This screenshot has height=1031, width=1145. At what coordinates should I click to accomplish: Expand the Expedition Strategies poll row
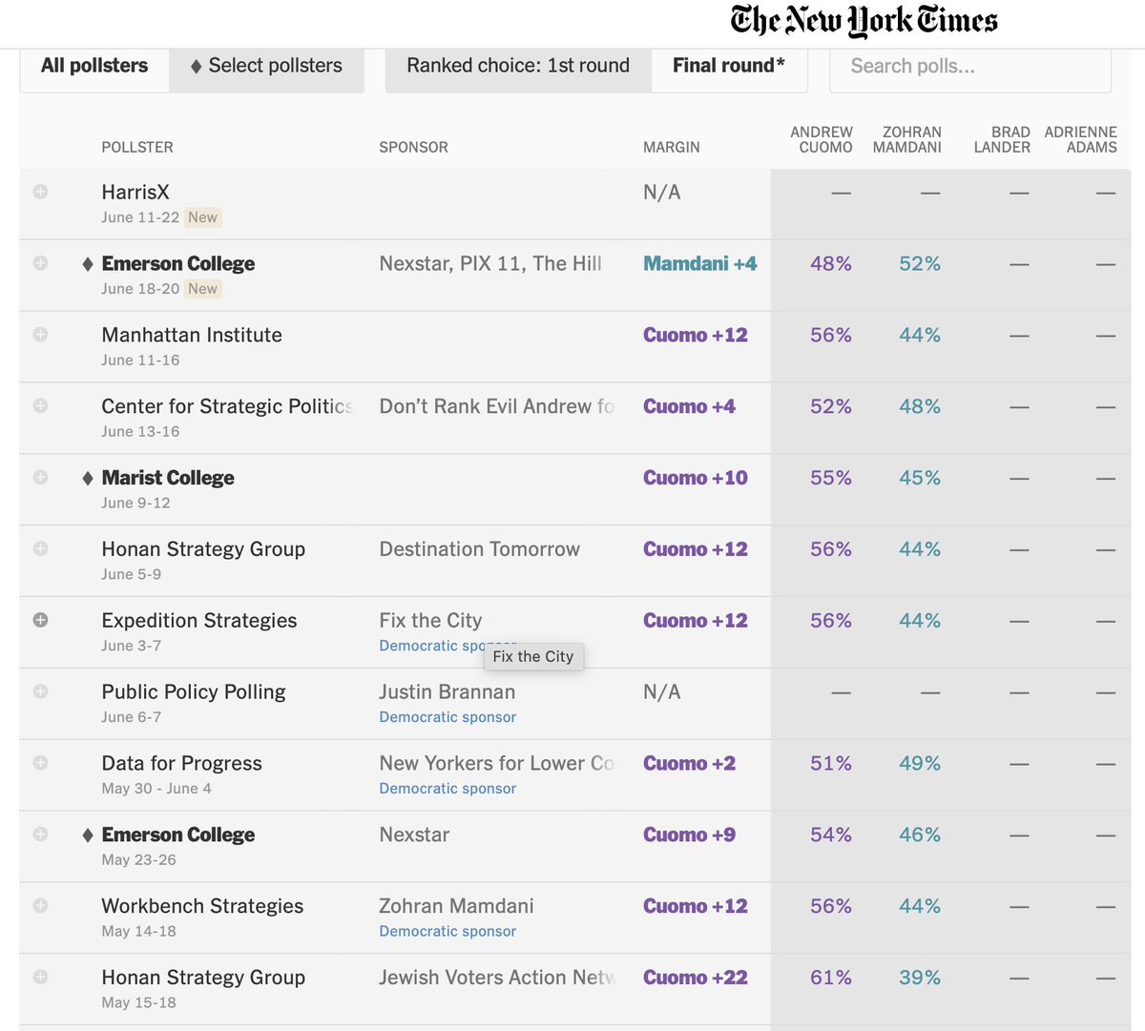tap(40, 620)
